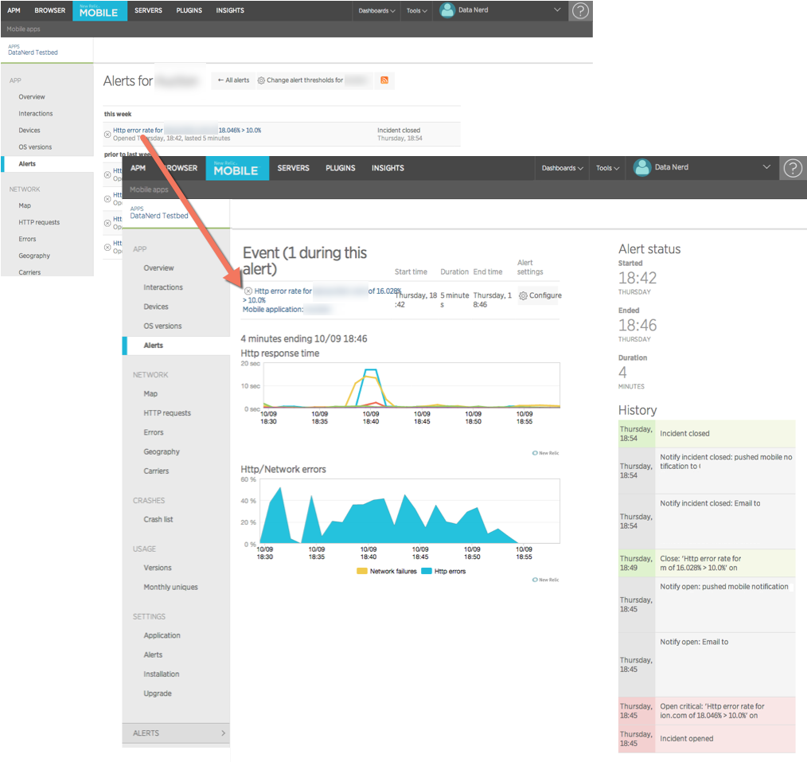Click Http response time chart
The height and width of the screenshot is (762, 807).
coord(411,386)
